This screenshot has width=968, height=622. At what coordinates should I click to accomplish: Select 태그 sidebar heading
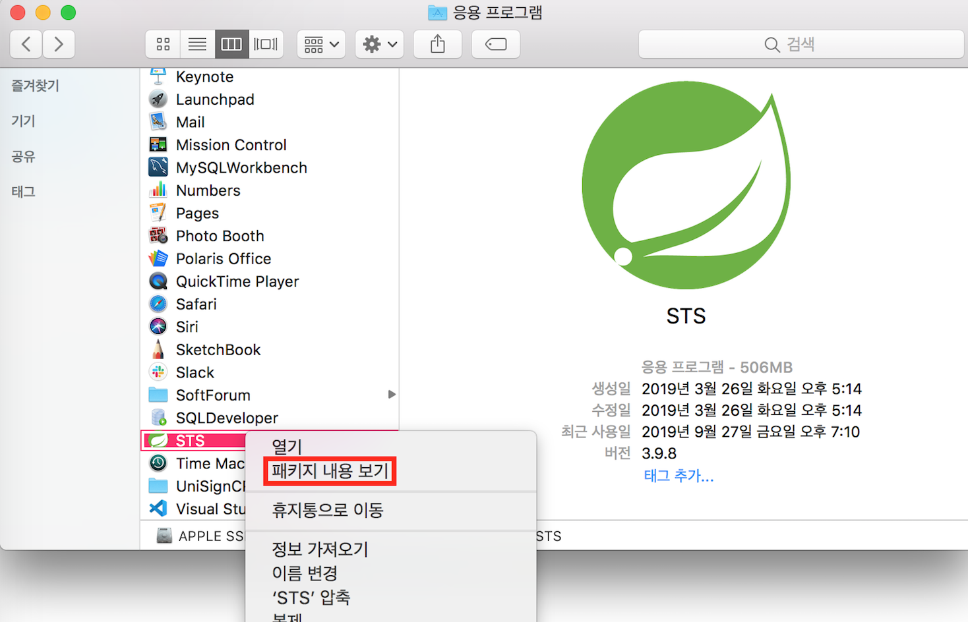(x=23, y=192)
